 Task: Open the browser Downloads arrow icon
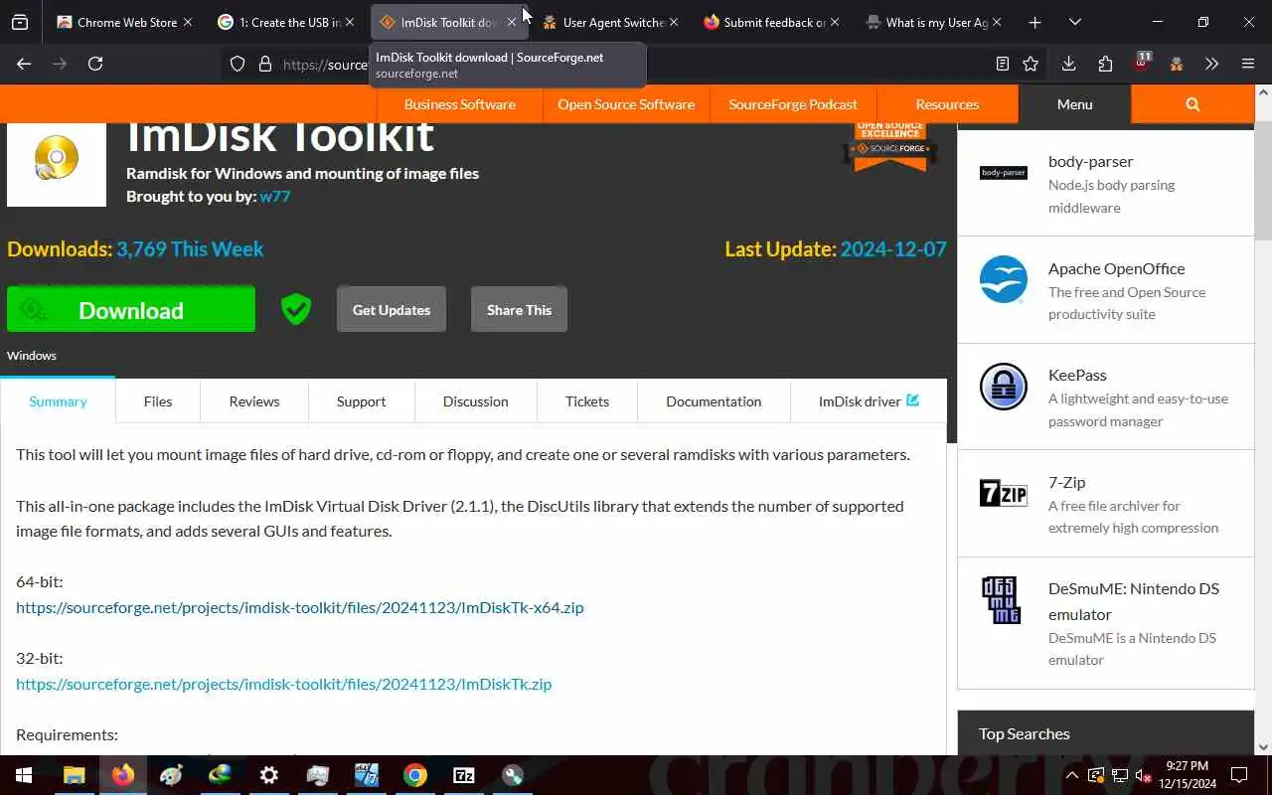(1068, 64)
